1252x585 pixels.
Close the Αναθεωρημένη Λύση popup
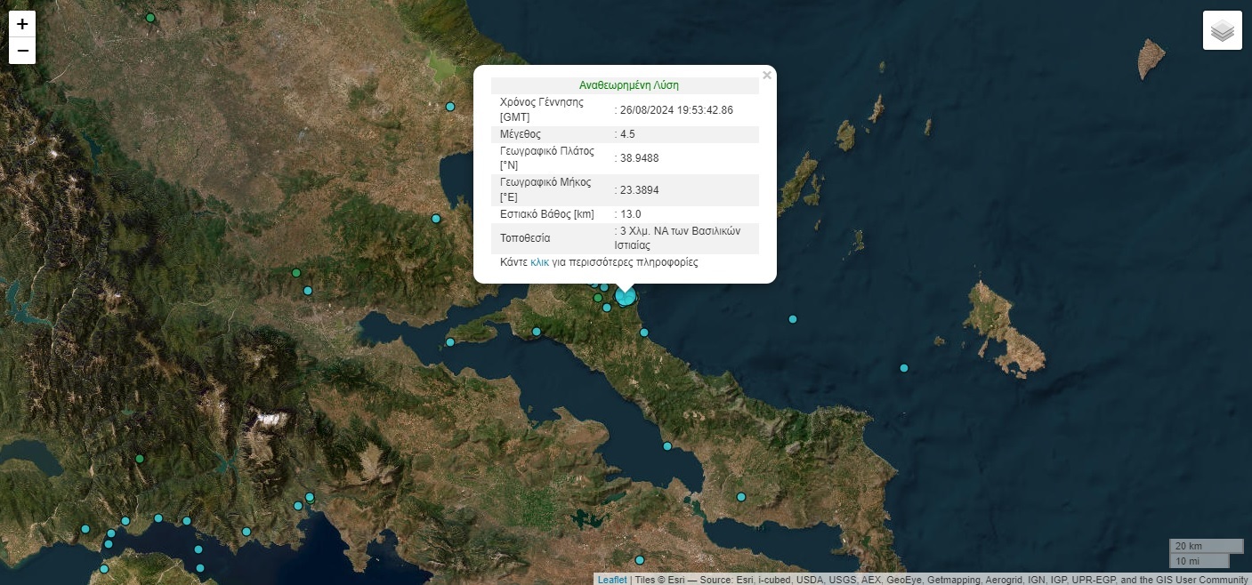[x=767, y=75]
